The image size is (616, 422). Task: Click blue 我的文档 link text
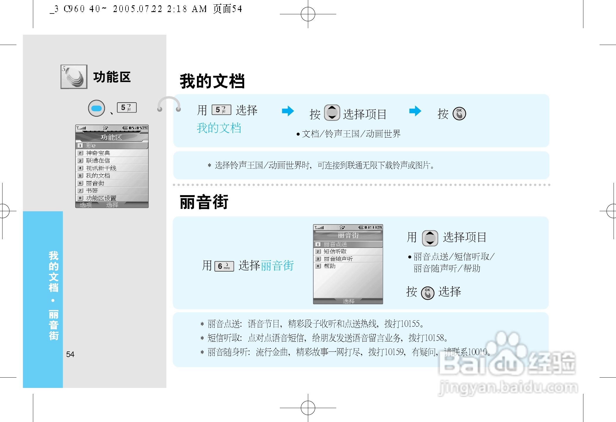(x=219, y=128)
